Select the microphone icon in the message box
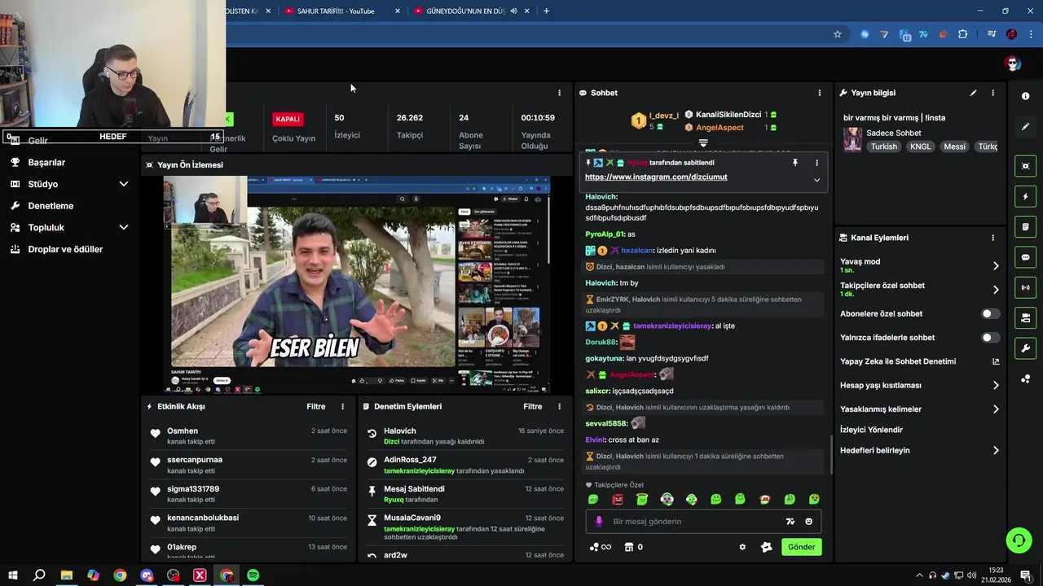 point(599,522)
